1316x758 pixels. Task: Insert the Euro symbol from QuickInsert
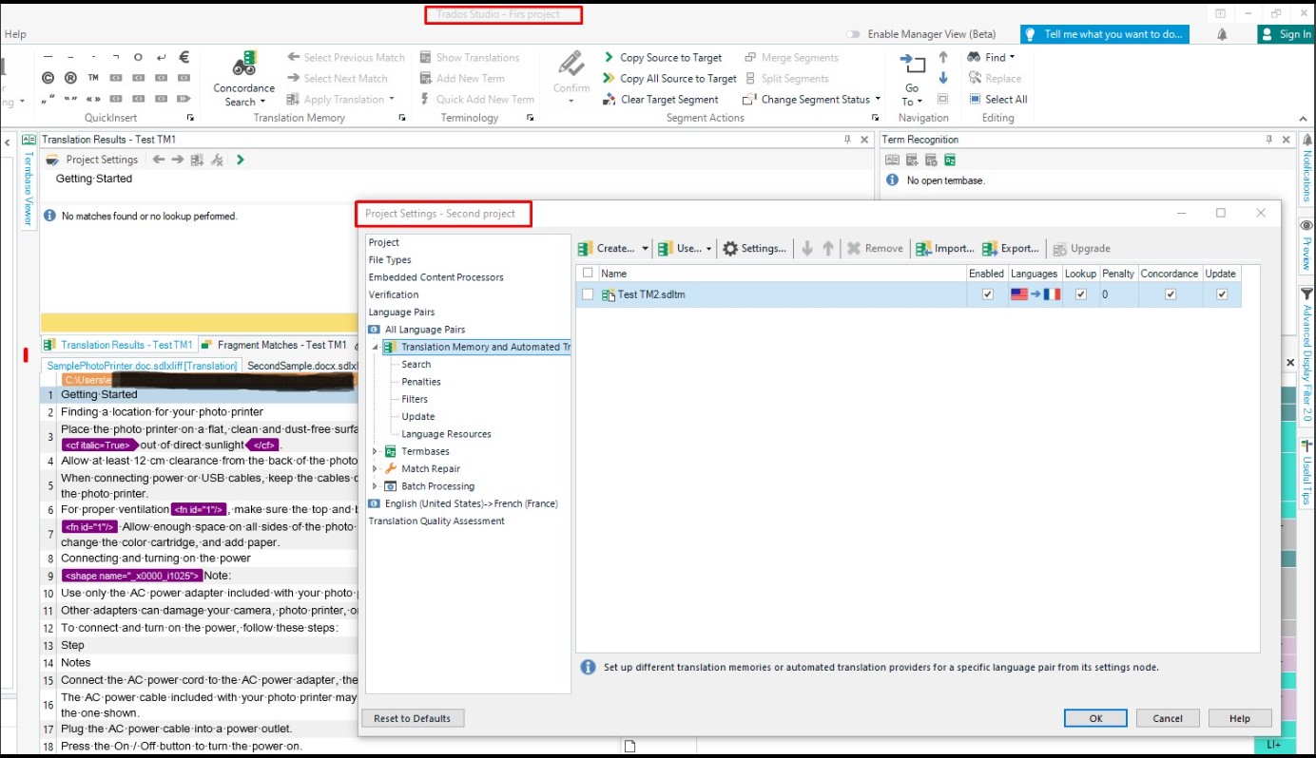pos(184,56)
